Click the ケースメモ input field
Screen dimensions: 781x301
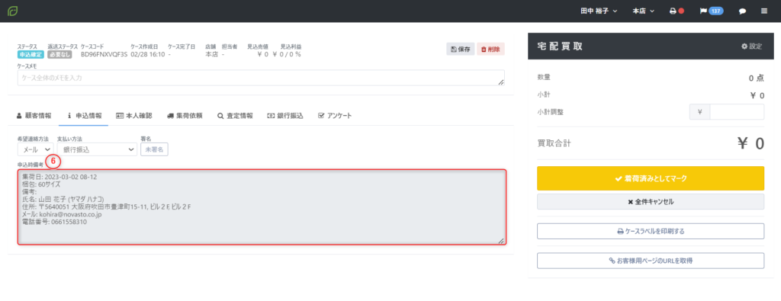[261, 78]
